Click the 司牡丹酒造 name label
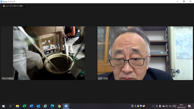 [x=7, y=78]
